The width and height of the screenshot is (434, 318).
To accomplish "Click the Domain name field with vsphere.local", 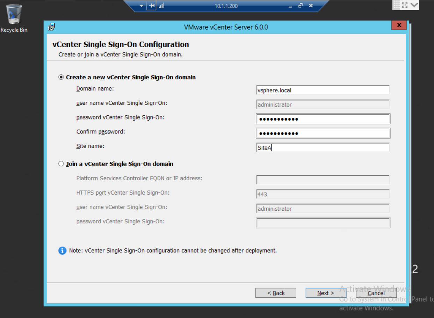I will point(323,90).
